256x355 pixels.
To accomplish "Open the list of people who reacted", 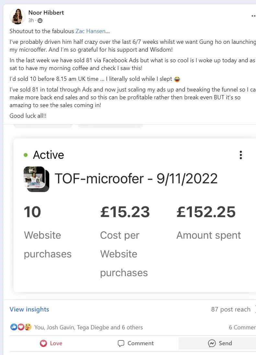I will (88, 327).
